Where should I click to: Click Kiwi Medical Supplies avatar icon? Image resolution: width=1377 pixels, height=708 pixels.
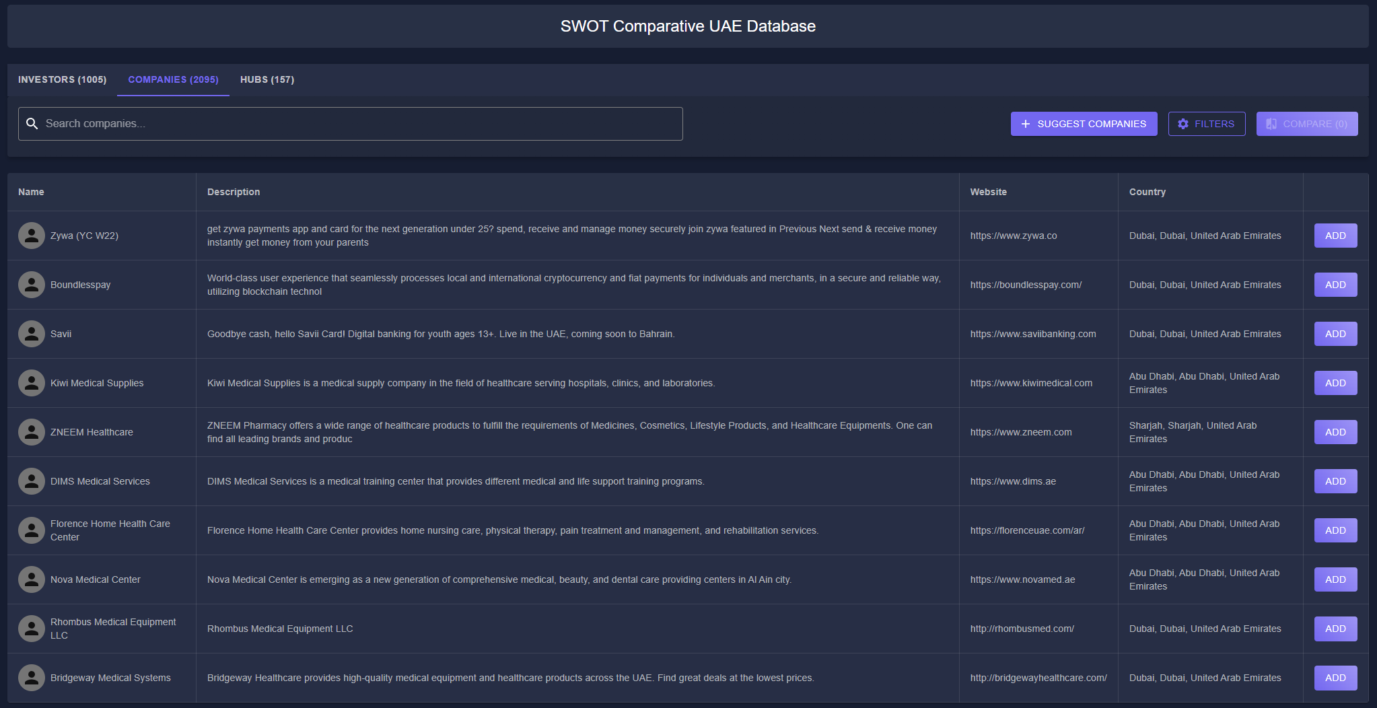coord(32,383)
